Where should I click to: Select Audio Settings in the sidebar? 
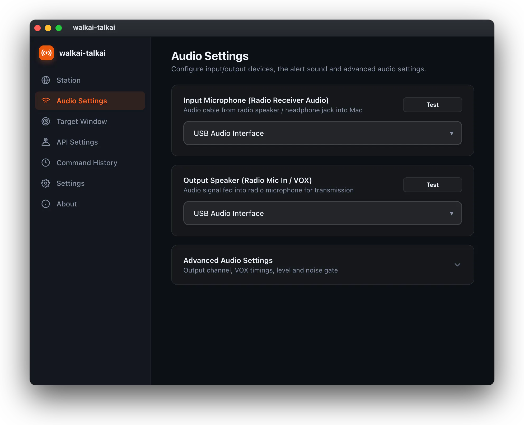pyautogui.click(x=90, y=101)
